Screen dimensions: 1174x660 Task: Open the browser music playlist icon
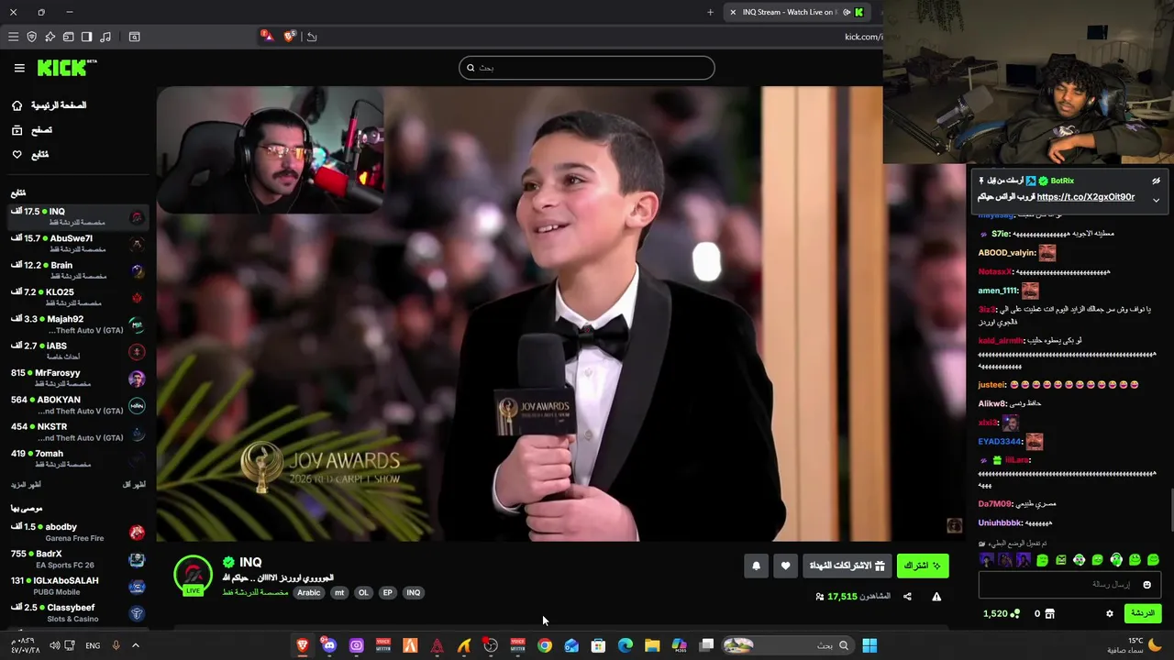coord(105,37)
